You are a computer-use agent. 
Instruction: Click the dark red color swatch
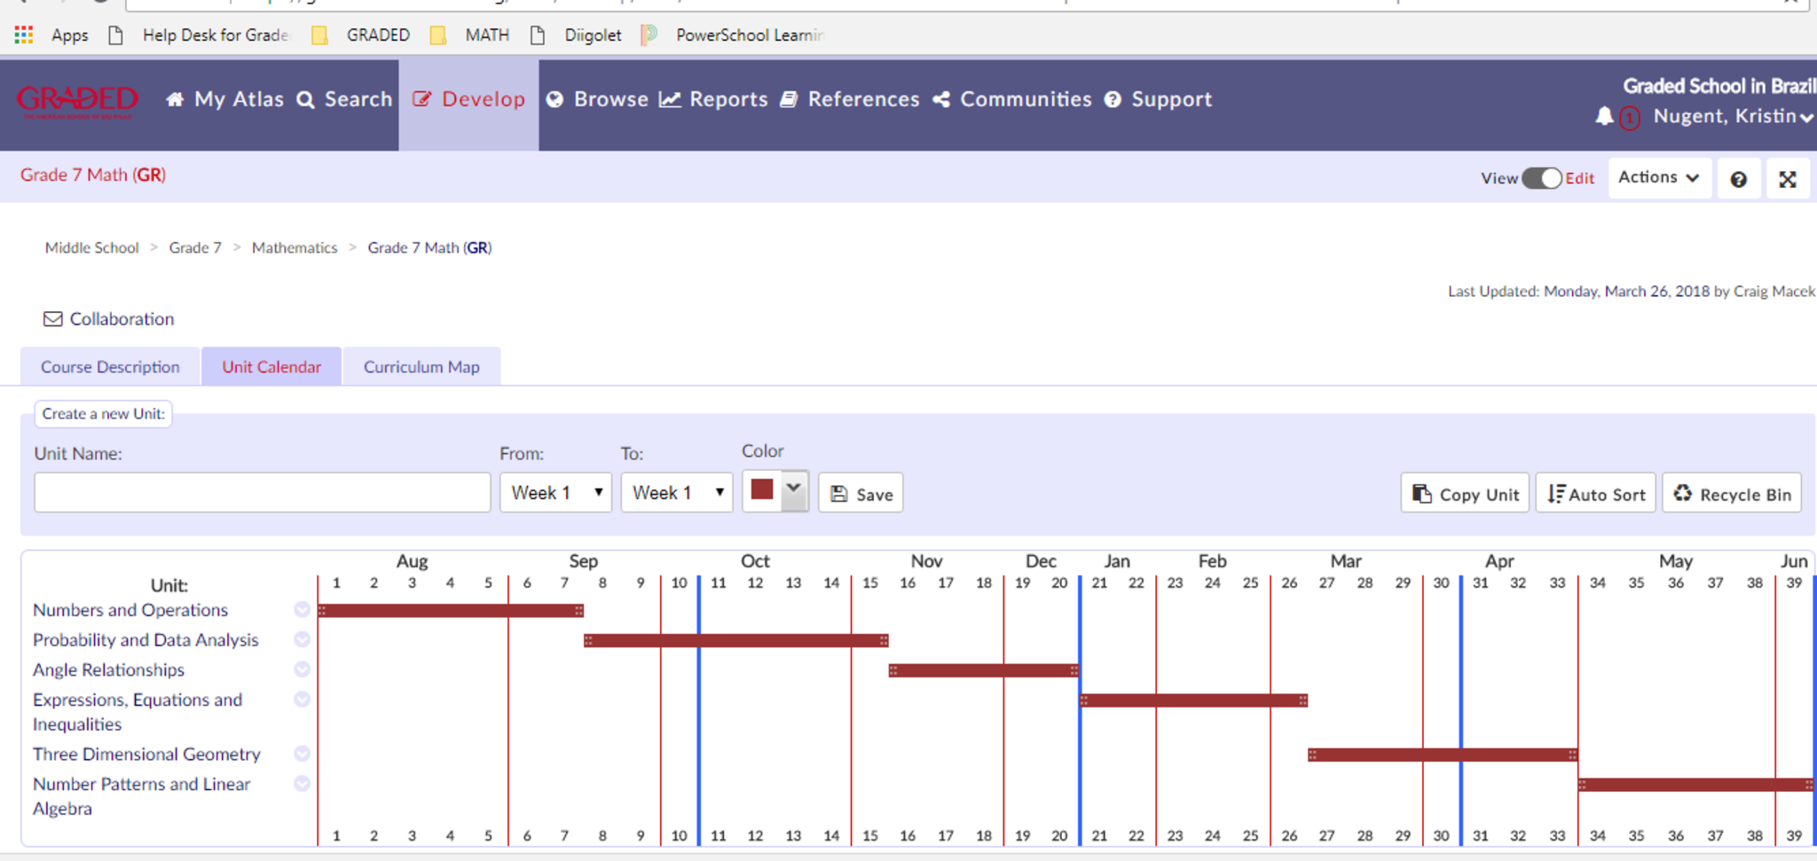tap(762, 490)
